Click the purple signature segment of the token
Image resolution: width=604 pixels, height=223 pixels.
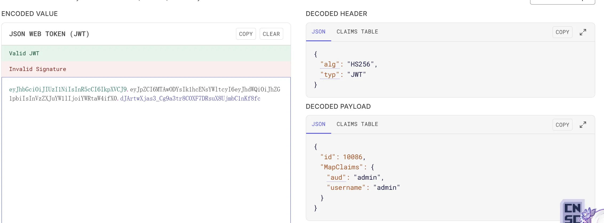tap(190, 98)
